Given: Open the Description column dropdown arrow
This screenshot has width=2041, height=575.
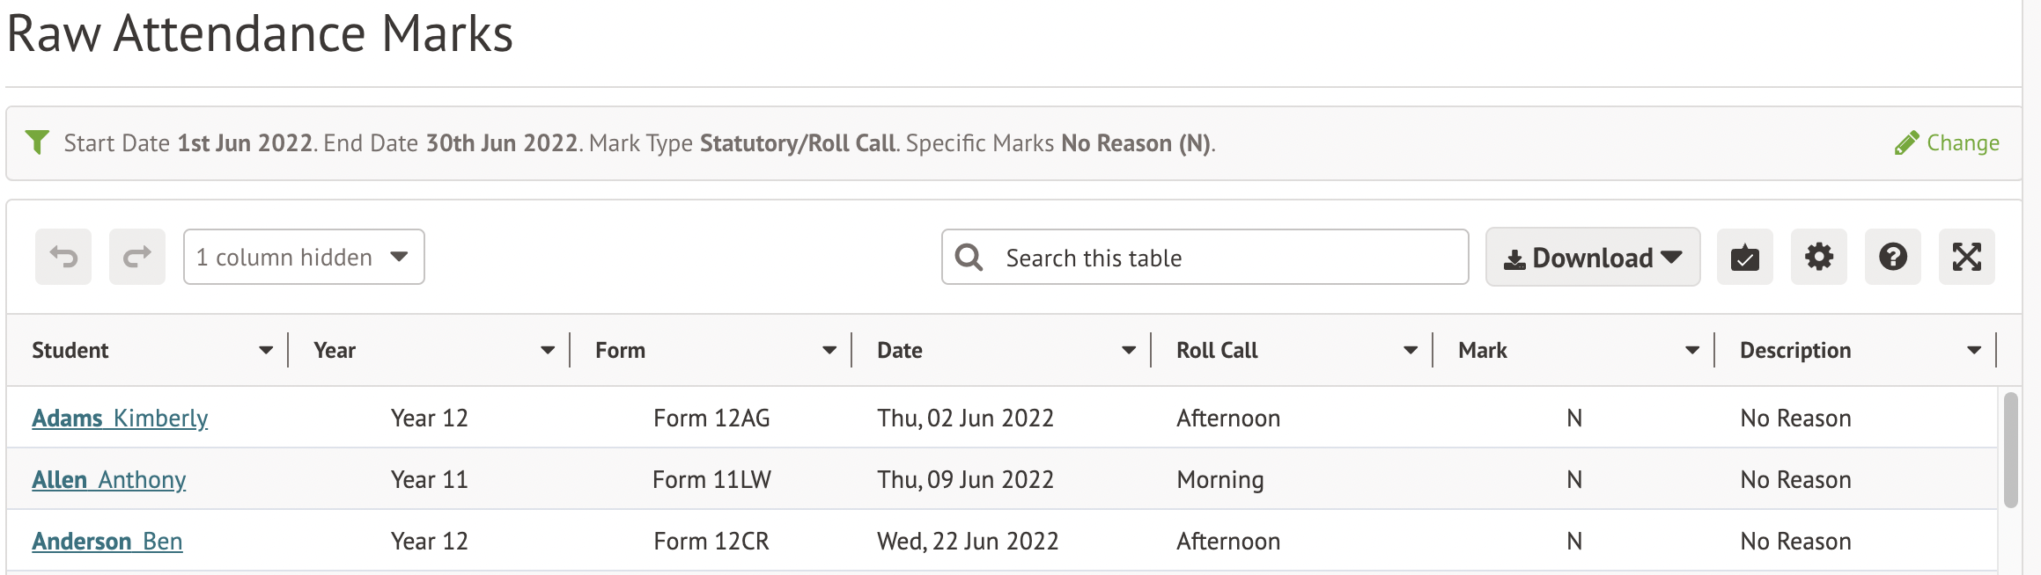Looking at the screenshot, I should 1973,350.
